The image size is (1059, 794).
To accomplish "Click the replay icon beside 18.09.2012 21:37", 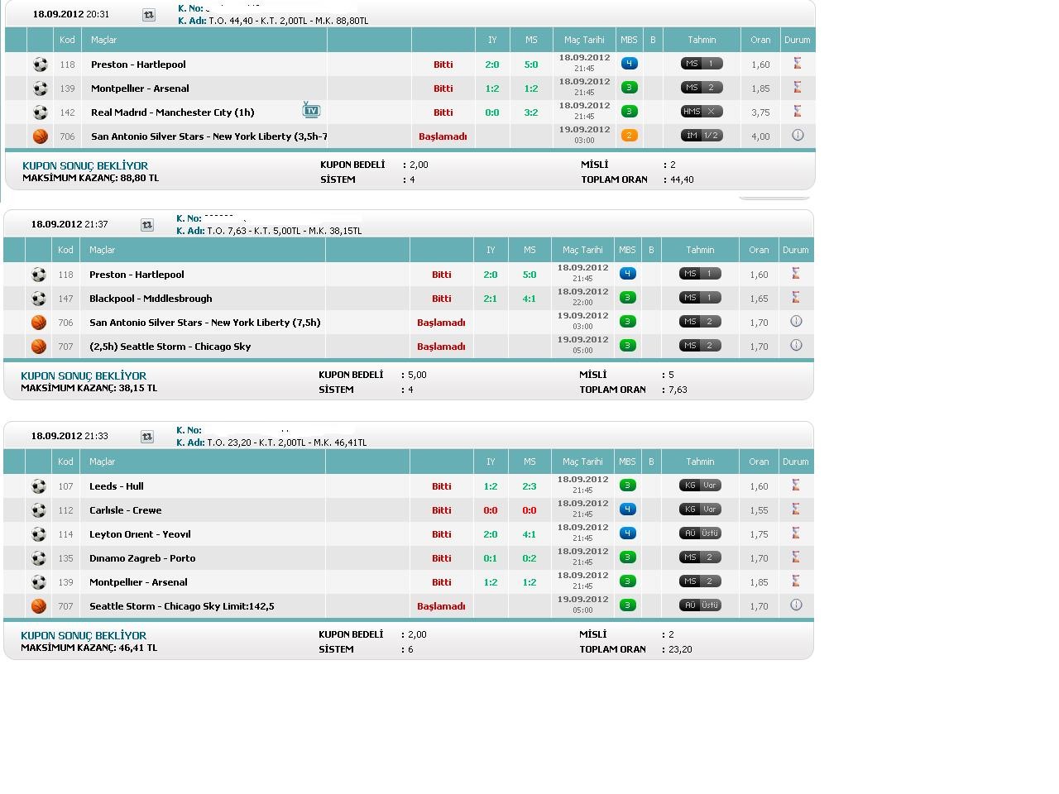I will coord(147,225).
